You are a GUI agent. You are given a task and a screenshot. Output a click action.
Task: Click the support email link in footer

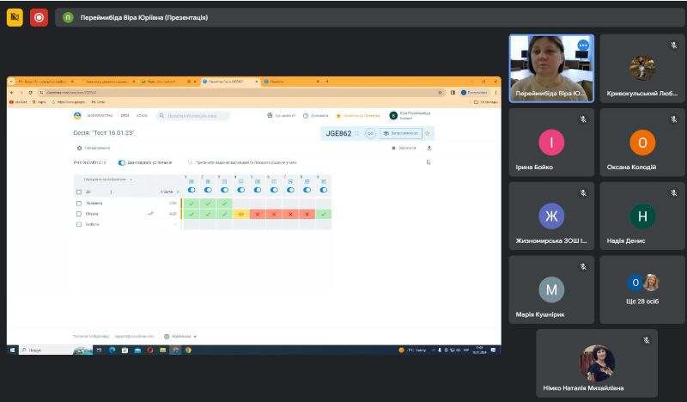[x=135, y=336]
